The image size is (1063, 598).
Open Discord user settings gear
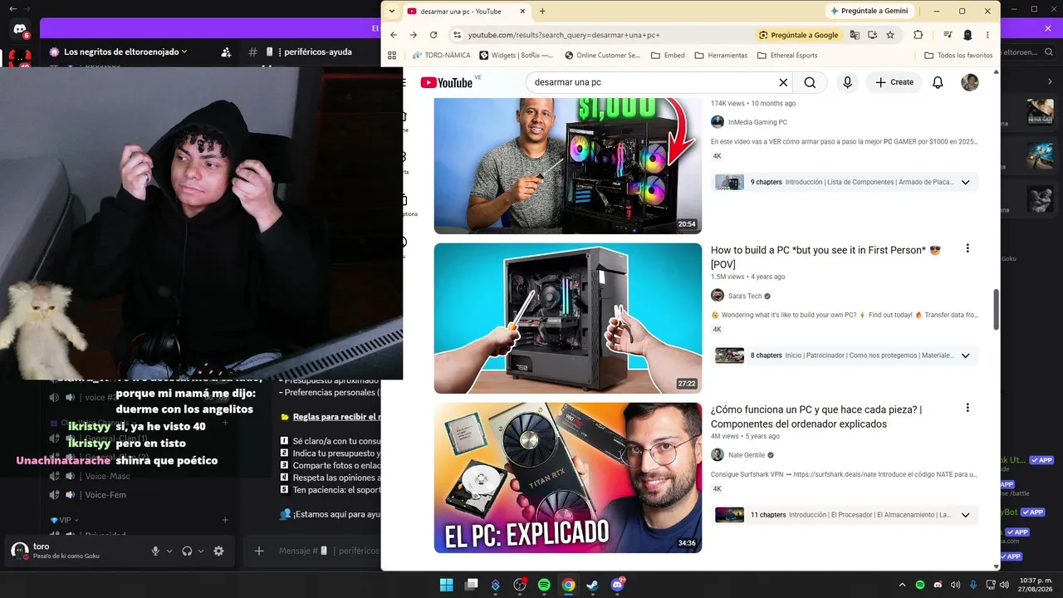(x=218, y=551)
